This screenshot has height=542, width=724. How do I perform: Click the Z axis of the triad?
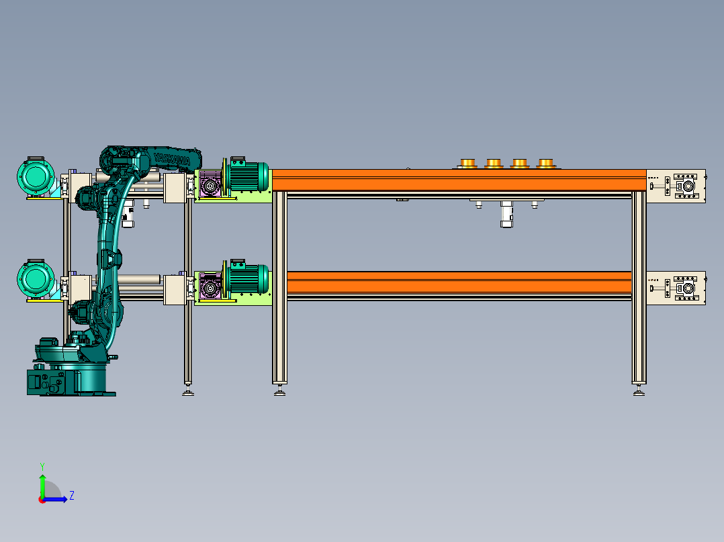click(x=56, y=499)
